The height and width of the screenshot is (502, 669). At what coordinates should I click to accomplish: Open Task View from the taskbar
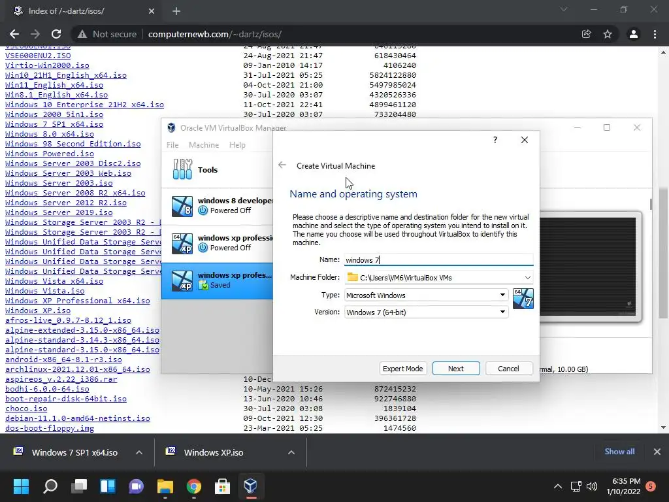pyautogui.click(x=79, y=486)
